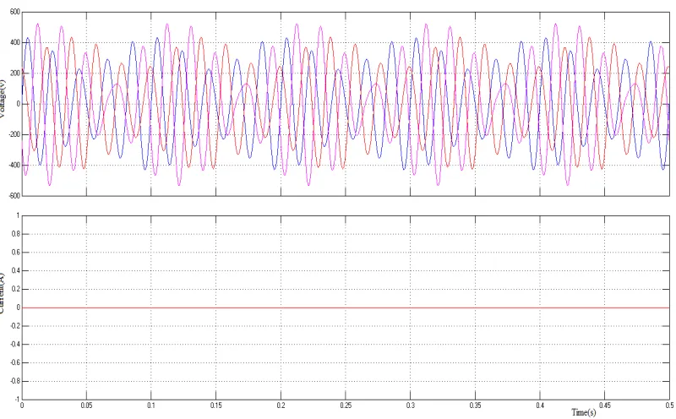
Task: Click the 0.25 tick label on time axis
Action: pos(346,405)
